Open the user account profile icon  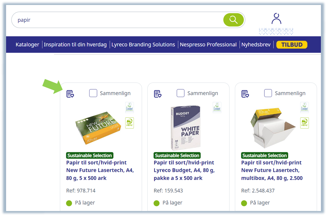276,19
